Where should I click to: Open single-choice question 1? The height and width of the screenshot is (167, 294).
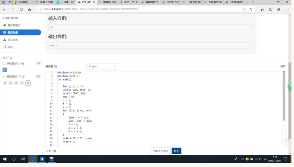5,70
